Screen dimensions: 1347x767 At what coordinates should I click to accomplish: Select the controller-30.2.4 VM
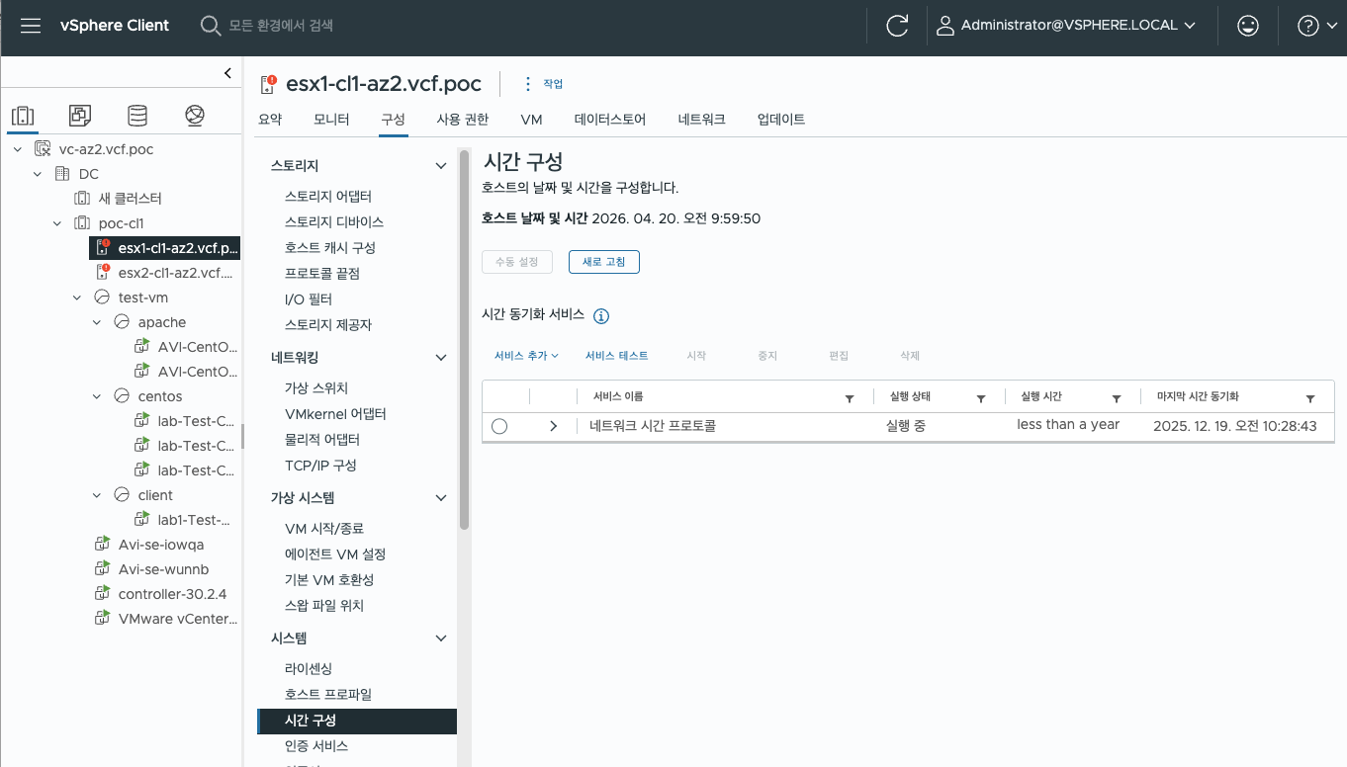pyautogui.click(x=172, y=594)
